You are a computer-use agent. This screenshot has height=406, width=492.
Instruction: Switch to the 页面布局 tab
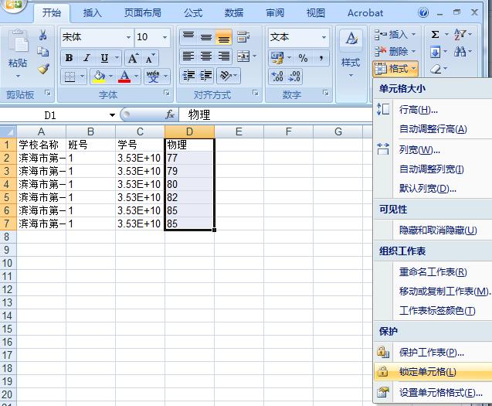(x=143, y=13)
